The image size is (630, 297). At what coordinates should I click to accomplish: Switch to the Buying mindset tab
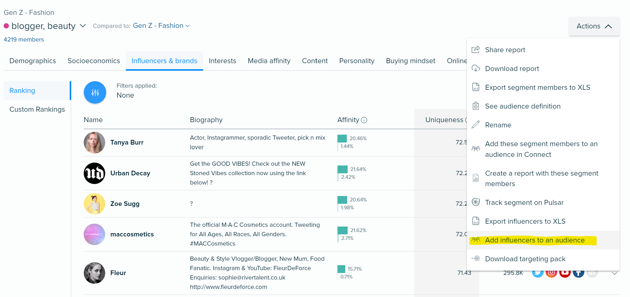click(411, 61)
